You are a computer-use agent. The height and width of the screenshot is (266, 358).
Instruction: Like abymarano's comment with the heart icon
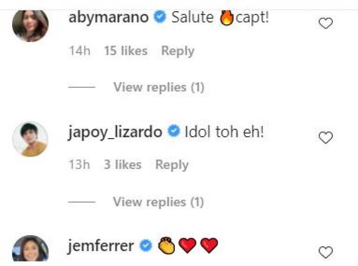325,23
